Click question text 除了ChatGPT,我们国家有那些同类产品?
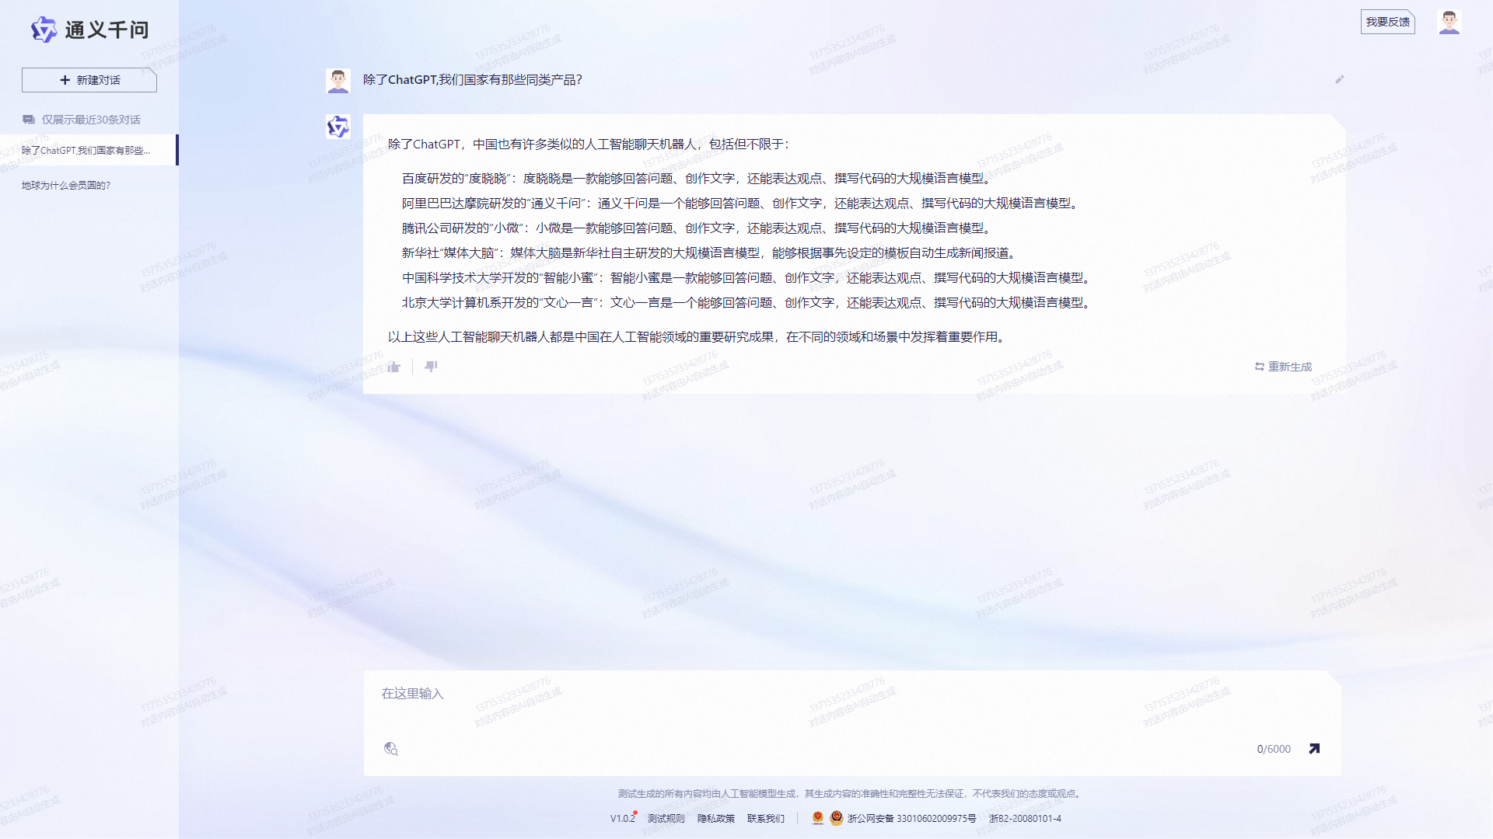Viewport: 1493px width, 839px height. (x=473, y=80)
